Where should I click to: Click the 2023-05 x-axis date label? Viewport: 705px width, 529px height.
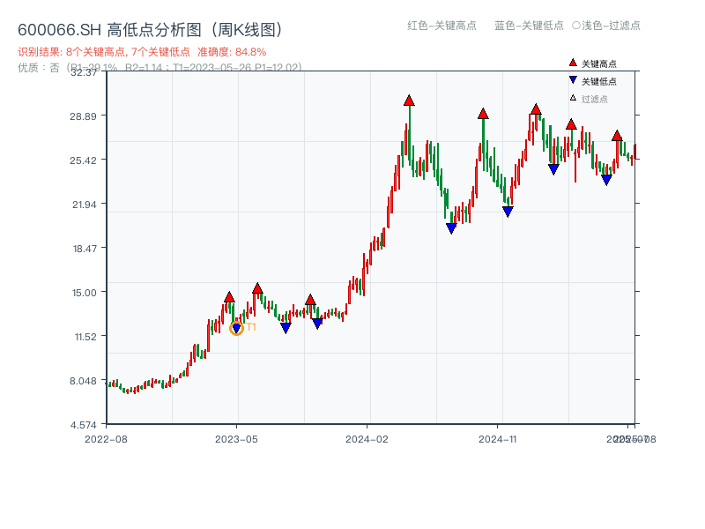(x=236, y=439)
